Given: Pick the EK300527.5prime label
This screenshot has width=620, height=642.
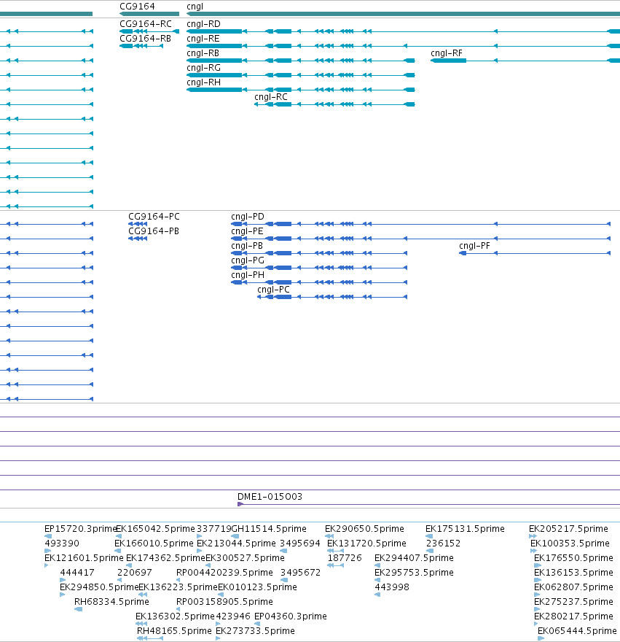Looking at the screenshot, I should click(245, 557).
